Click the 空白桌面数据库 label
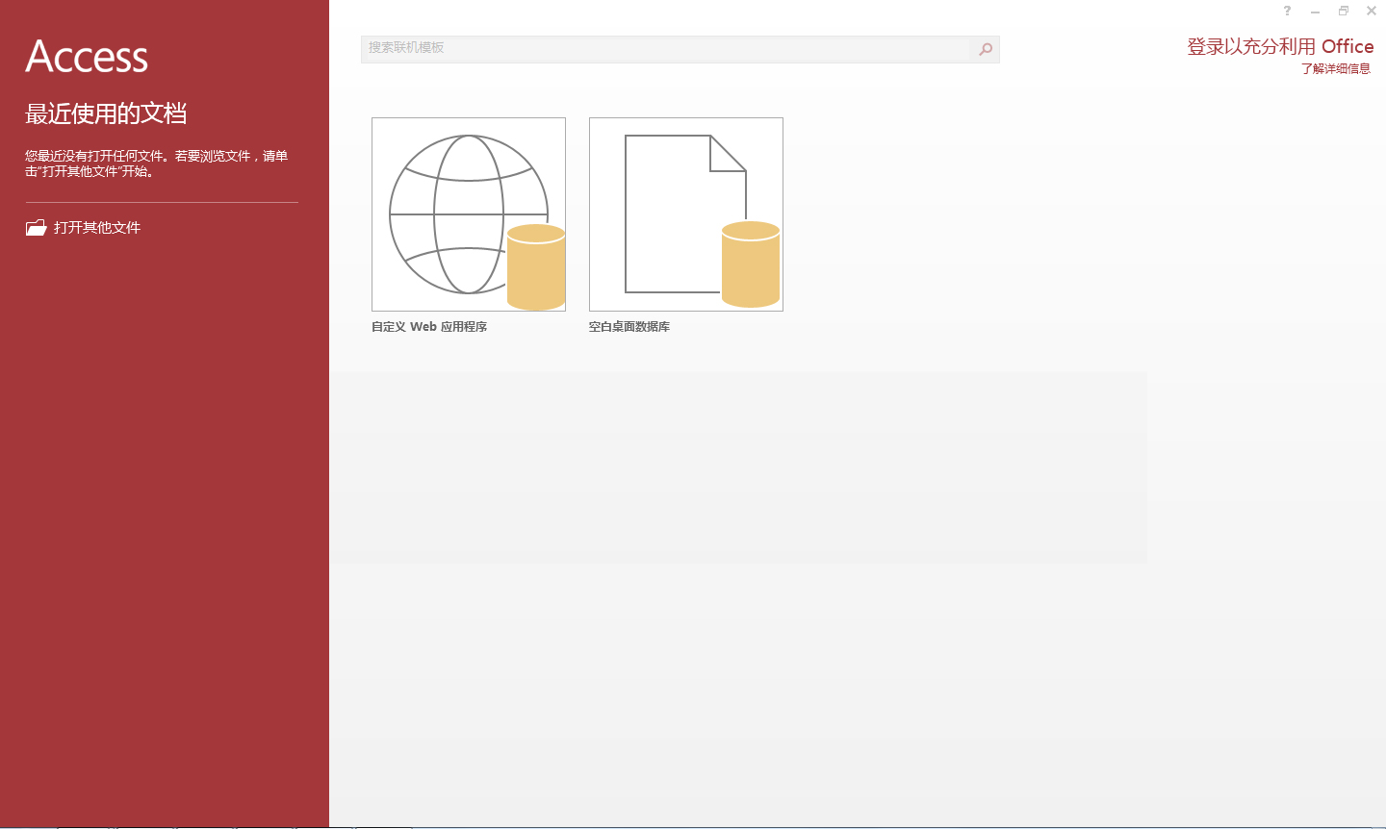 (x=630, y=326)
